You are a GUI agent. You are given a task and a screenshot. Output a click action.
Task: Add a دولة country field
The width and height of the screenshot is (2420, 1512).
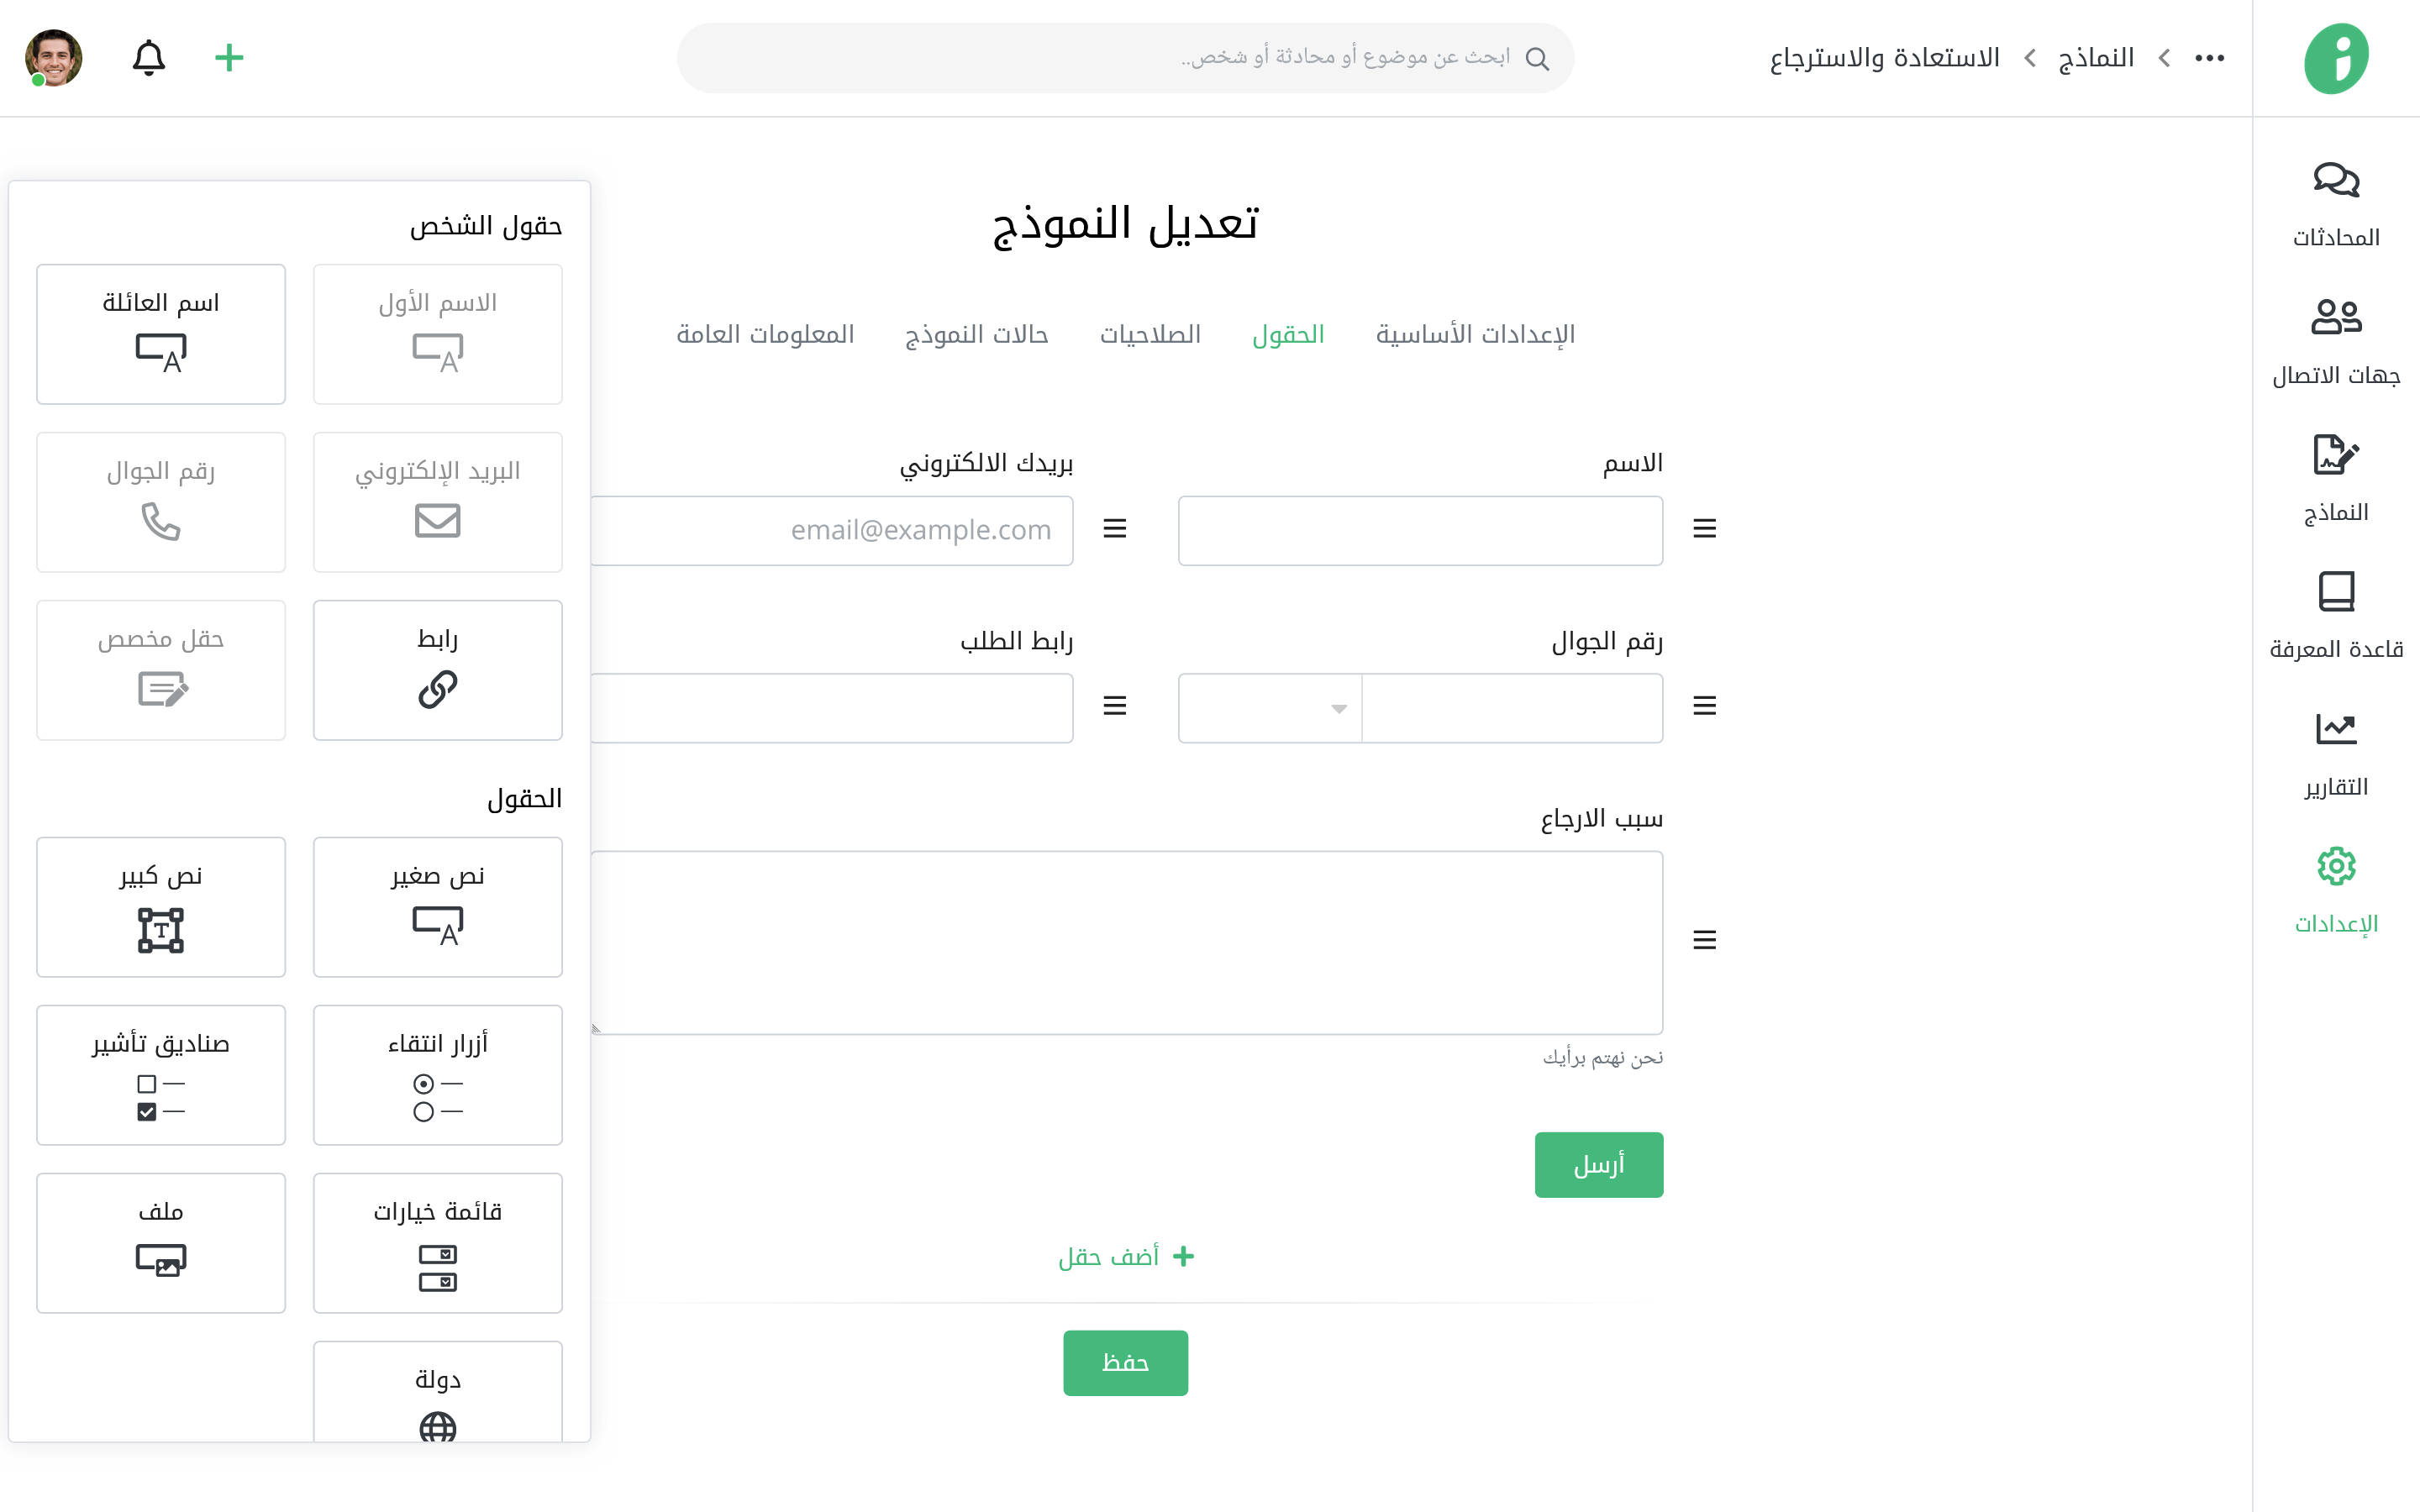437,1395
